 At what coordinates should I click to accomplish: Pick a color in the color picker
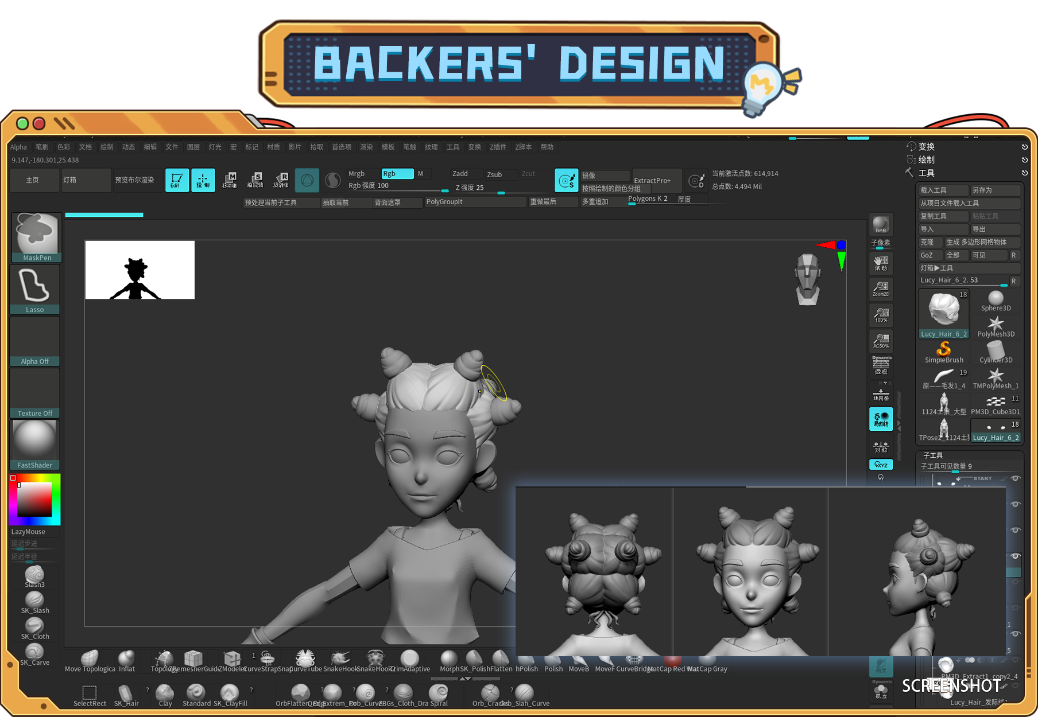[x=34, y=499]
